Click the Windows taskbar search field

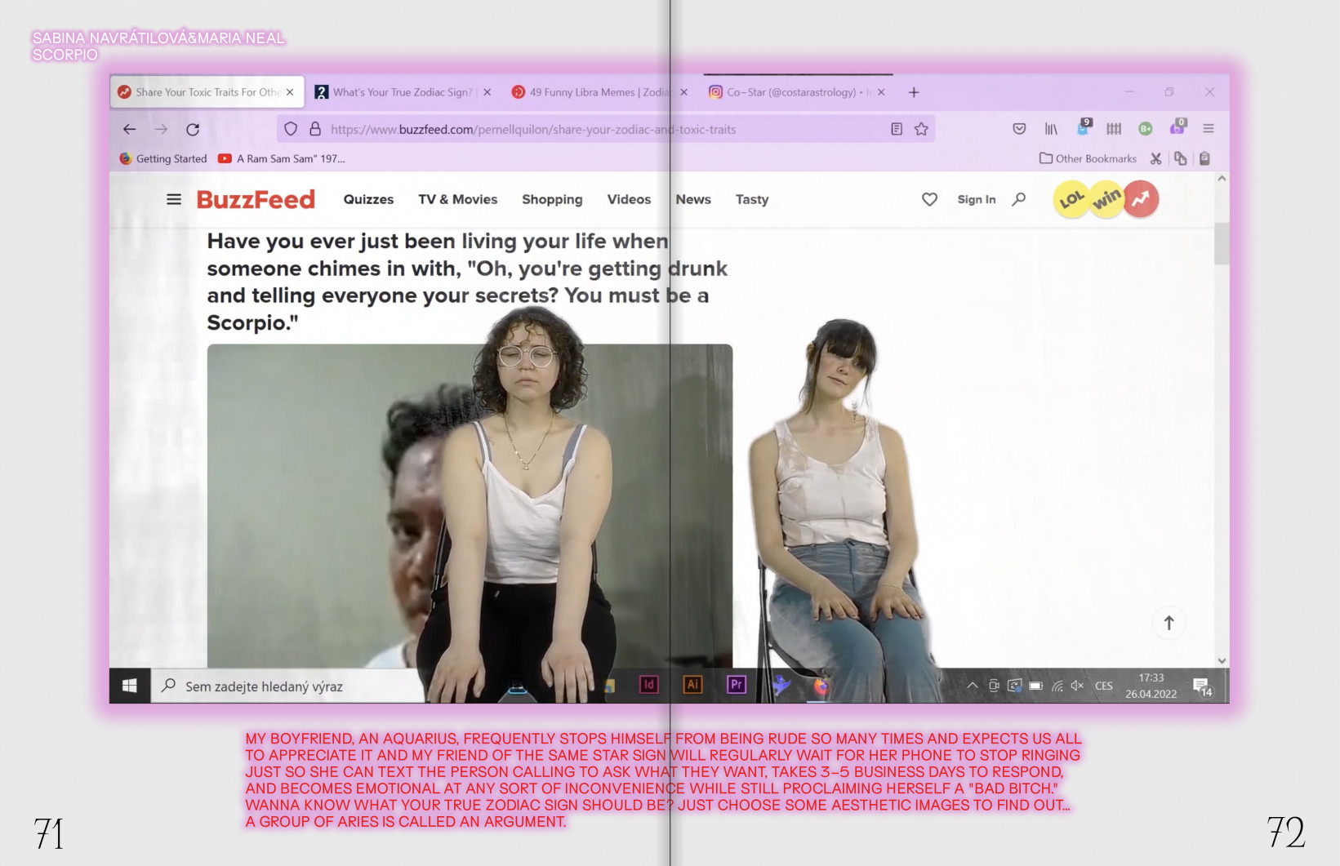(287, 686)
